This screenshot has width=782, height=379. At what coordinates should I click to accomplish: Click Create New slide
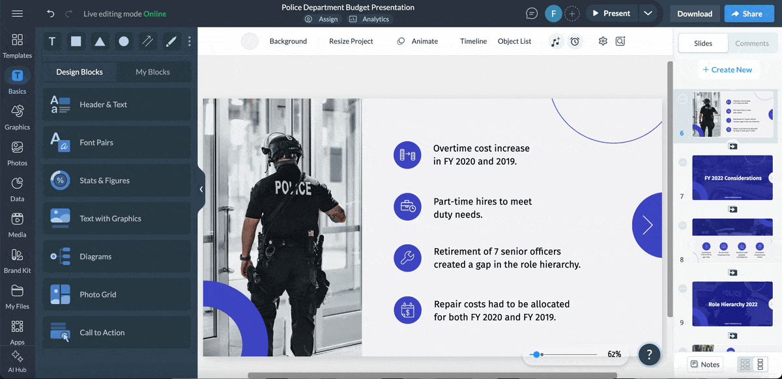tap(727, 70)
